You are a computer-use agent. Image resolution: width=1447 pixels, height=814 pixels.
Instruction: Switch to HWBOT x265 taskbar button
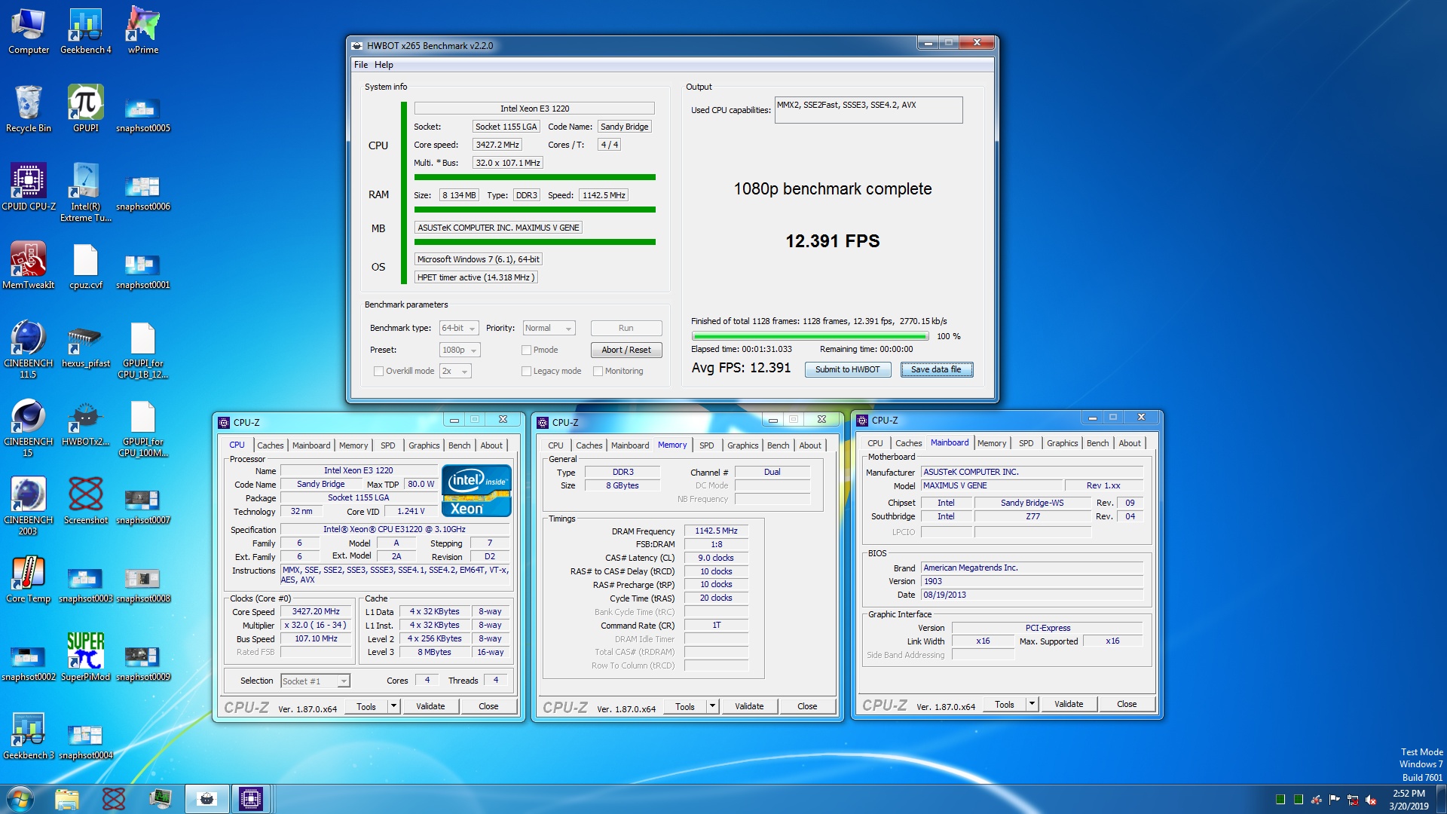206,799
